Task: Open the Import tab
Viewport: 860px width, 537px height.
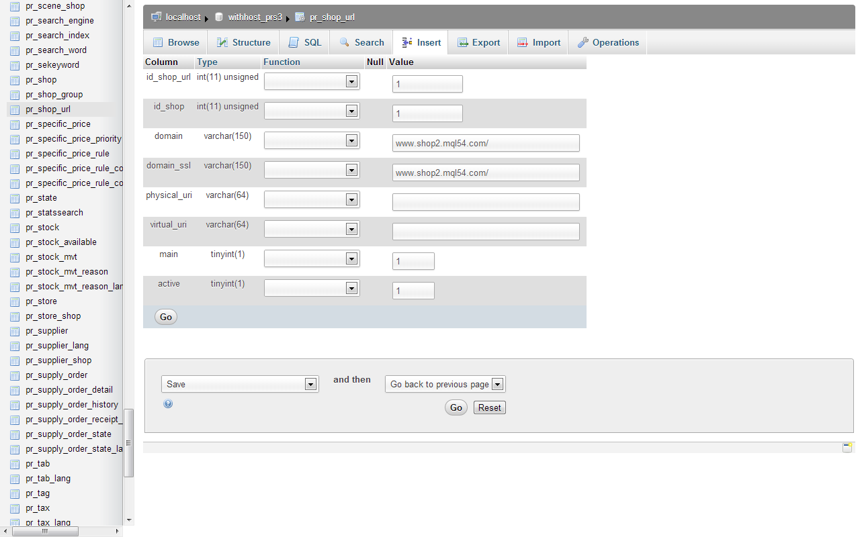Action: 538,42
